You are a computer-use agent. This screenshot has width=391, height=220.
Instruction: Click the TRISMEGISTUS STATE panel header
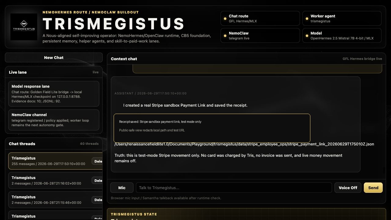click(x=134, y=214)
